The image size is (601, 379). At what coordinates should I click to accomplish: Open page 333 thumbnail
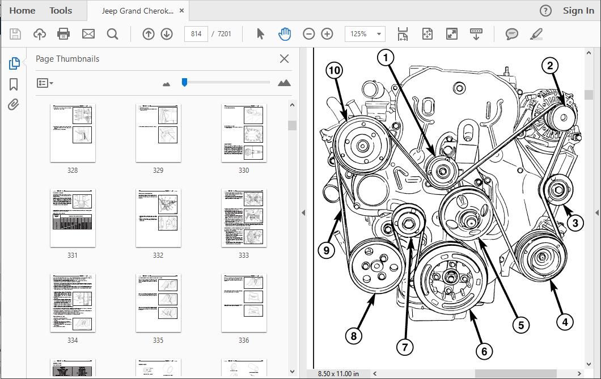point(244,218)
